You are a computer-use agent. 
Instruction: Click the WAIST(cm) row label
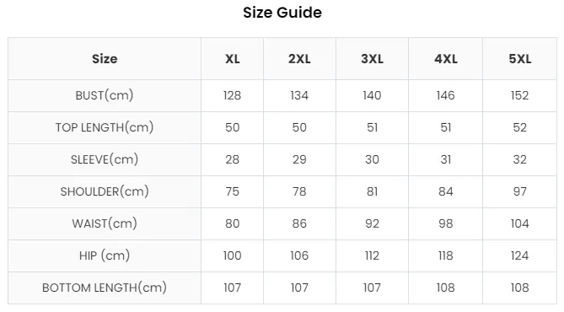tap(105, 223)
